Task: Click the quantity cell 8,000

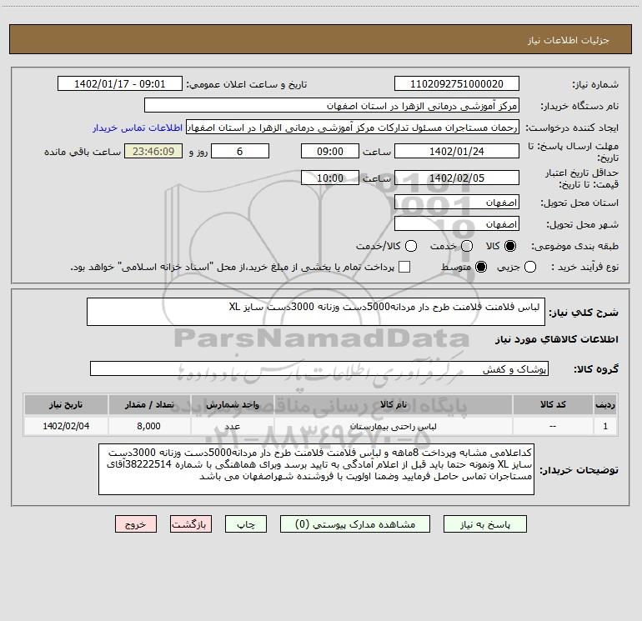Action: click(x=149, y=426)
